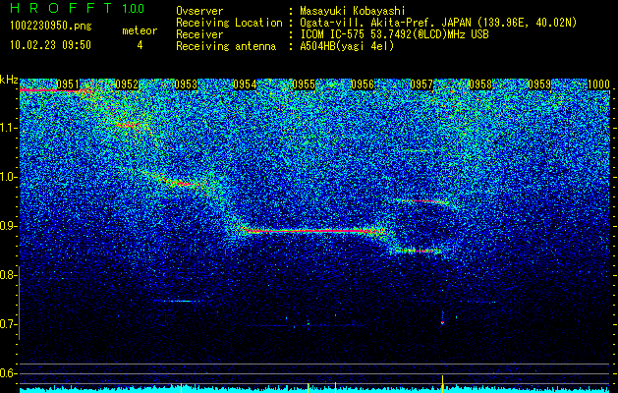The height and width of the screenshot is (393, 618).
Task: Click the 0955 time label
Action: [304, 84]
